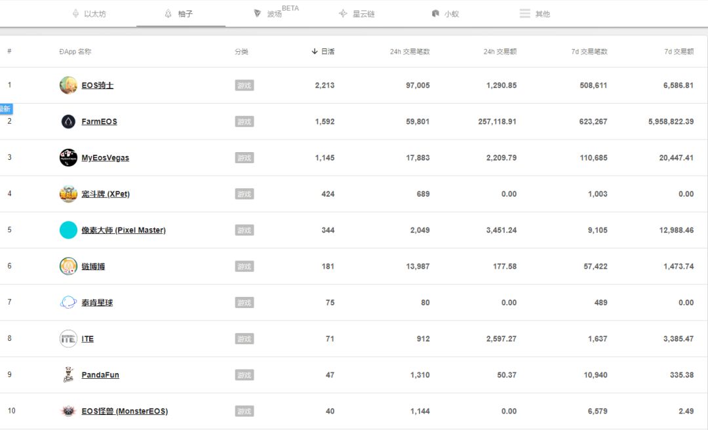Select the 游戏 tag in XPet row
The image size is (708, 430).
(x=245, y=194)
